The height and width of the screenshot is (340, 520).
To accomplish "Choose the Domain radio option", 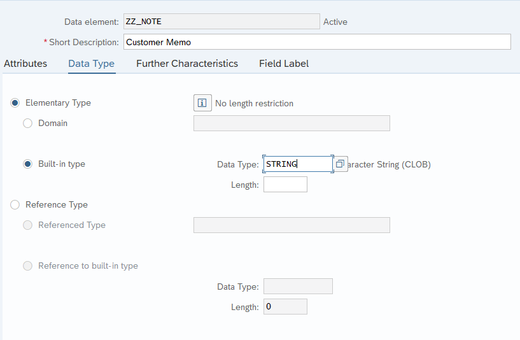I will [27, 124].
